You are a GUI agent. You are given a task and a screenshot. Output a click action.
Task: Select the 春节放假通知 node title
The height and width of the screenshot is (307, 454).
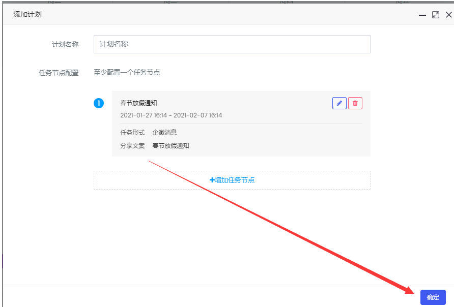point(138,103)
